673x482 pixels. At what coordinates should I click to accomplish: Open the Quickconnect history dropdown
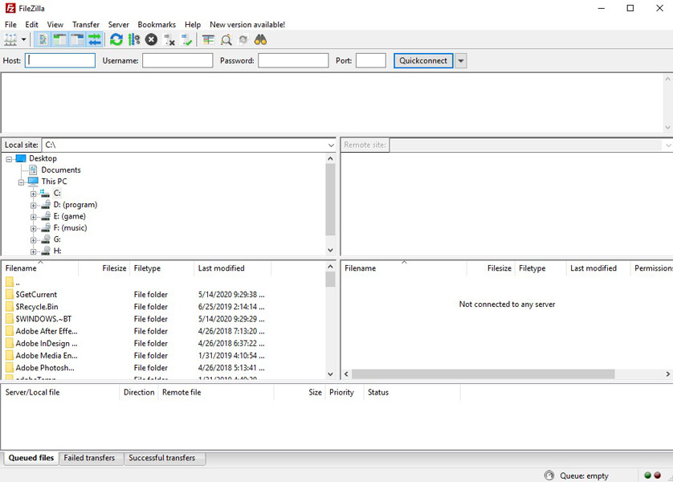point(461,60)
